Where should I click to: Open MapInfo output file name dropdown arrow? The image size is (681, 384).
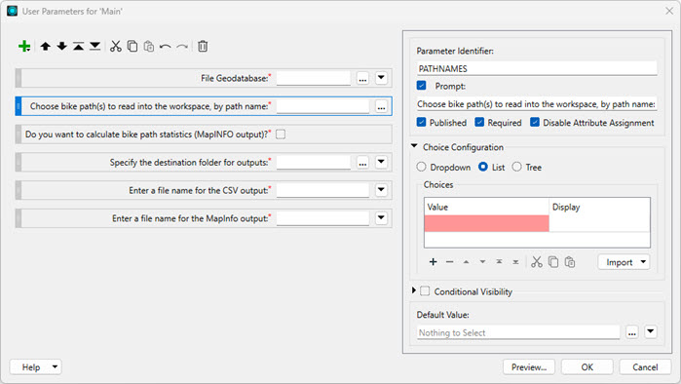click(381, 218)
